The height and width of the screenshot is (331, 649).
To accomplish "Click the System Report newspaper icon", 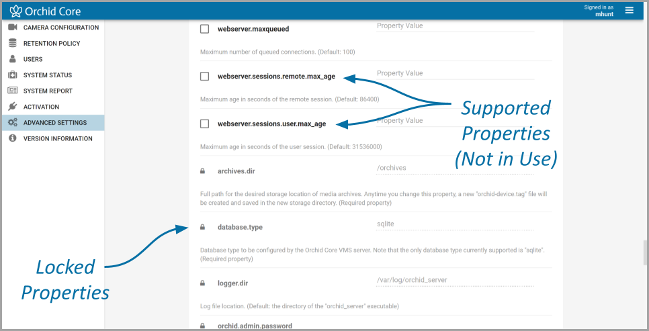I will (13, 91).
